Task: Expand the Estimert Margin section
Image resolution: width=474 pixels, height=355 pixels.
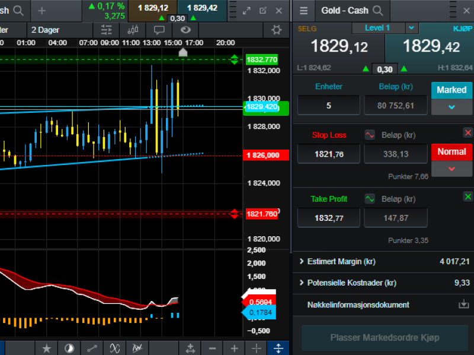Action: pos(302,261)
